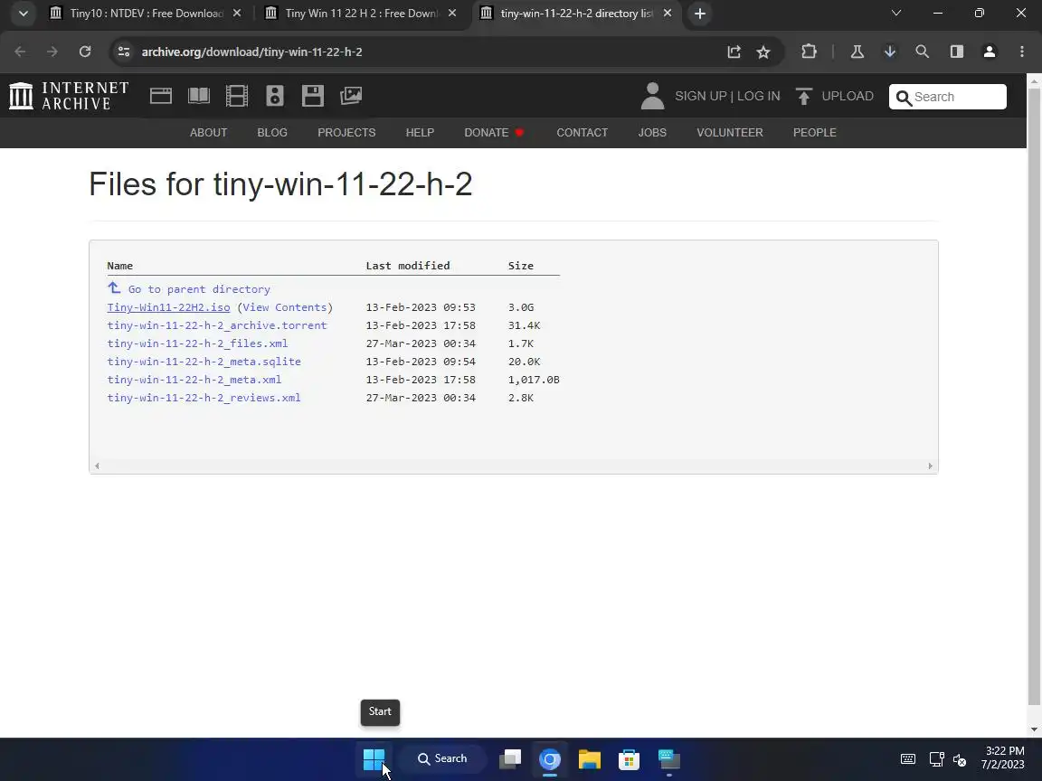Viewport: 1042px width, 781px height.
Task: Open the JOBS menu item
Action: (652, 133)
